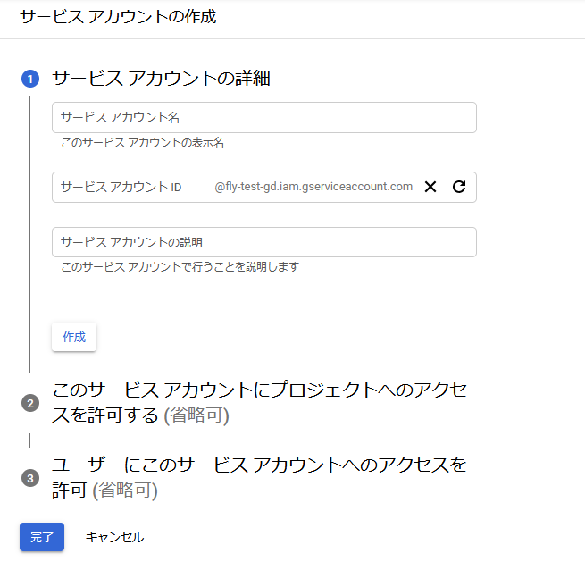Select the step 1 サービス アカウントの詳細 heading
Screen dimensions: 585x570
(x=161, y=79)
